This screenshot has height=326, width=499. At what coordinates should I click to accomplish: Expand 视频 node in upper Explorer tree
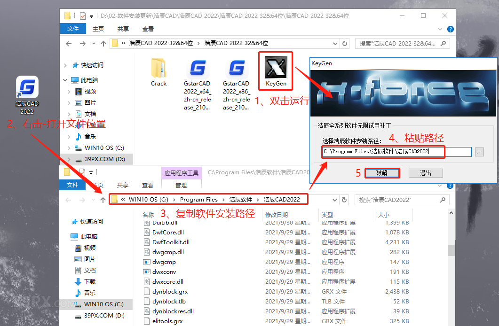click(x=69, y=92)
